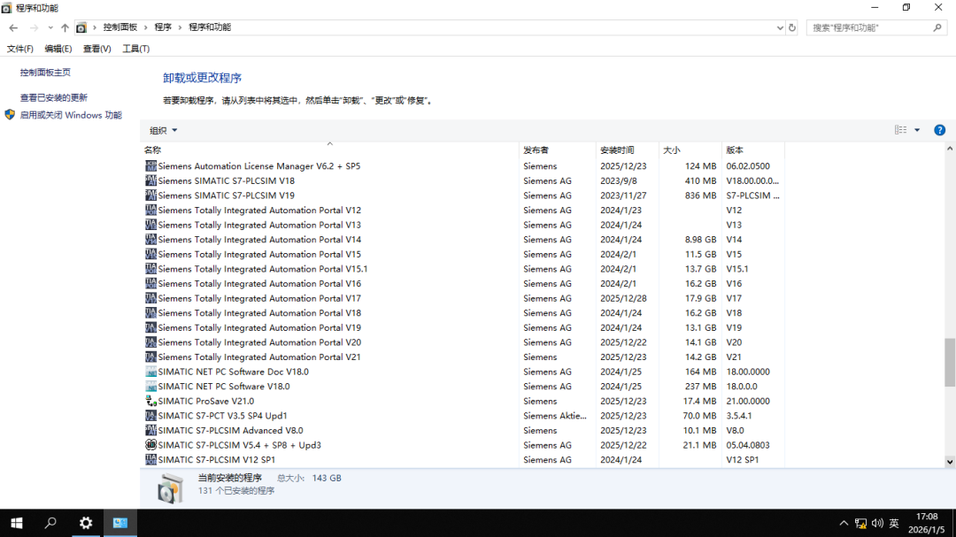Open the Windows Start menu
Viewport: 956px width, 537px height.
coord(16,523)
